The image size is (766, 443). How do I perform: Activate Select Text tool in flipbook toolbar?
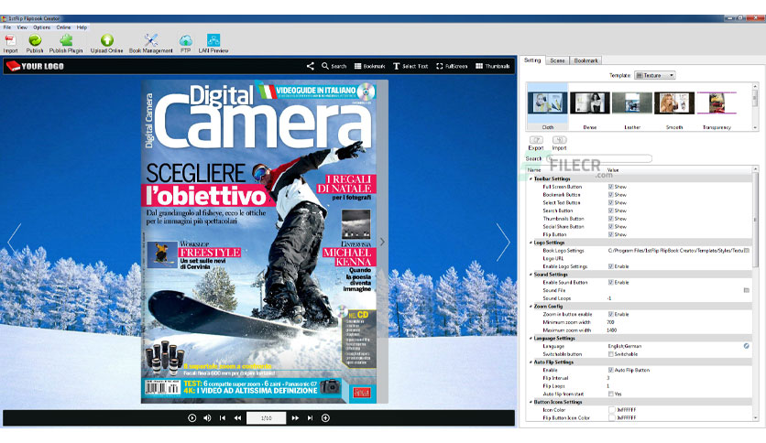410,66
